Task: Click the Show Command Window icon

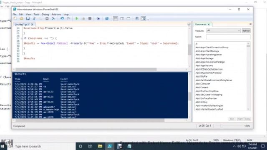Action: pos(137,18)
